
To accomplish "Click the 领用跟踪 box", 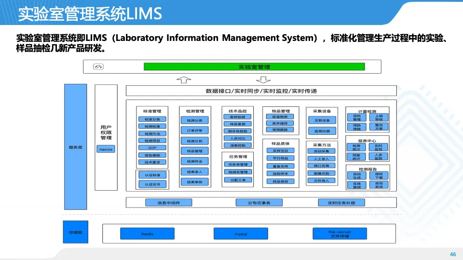I will pos(280,130).
